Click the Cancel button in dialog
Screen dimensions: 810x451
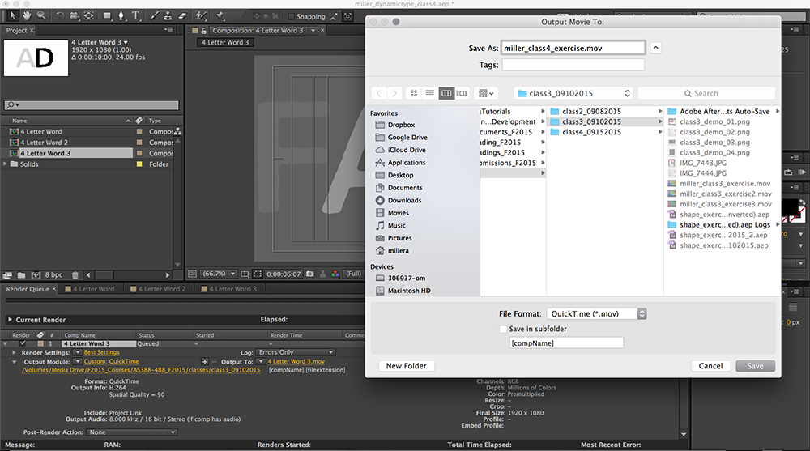710,366
